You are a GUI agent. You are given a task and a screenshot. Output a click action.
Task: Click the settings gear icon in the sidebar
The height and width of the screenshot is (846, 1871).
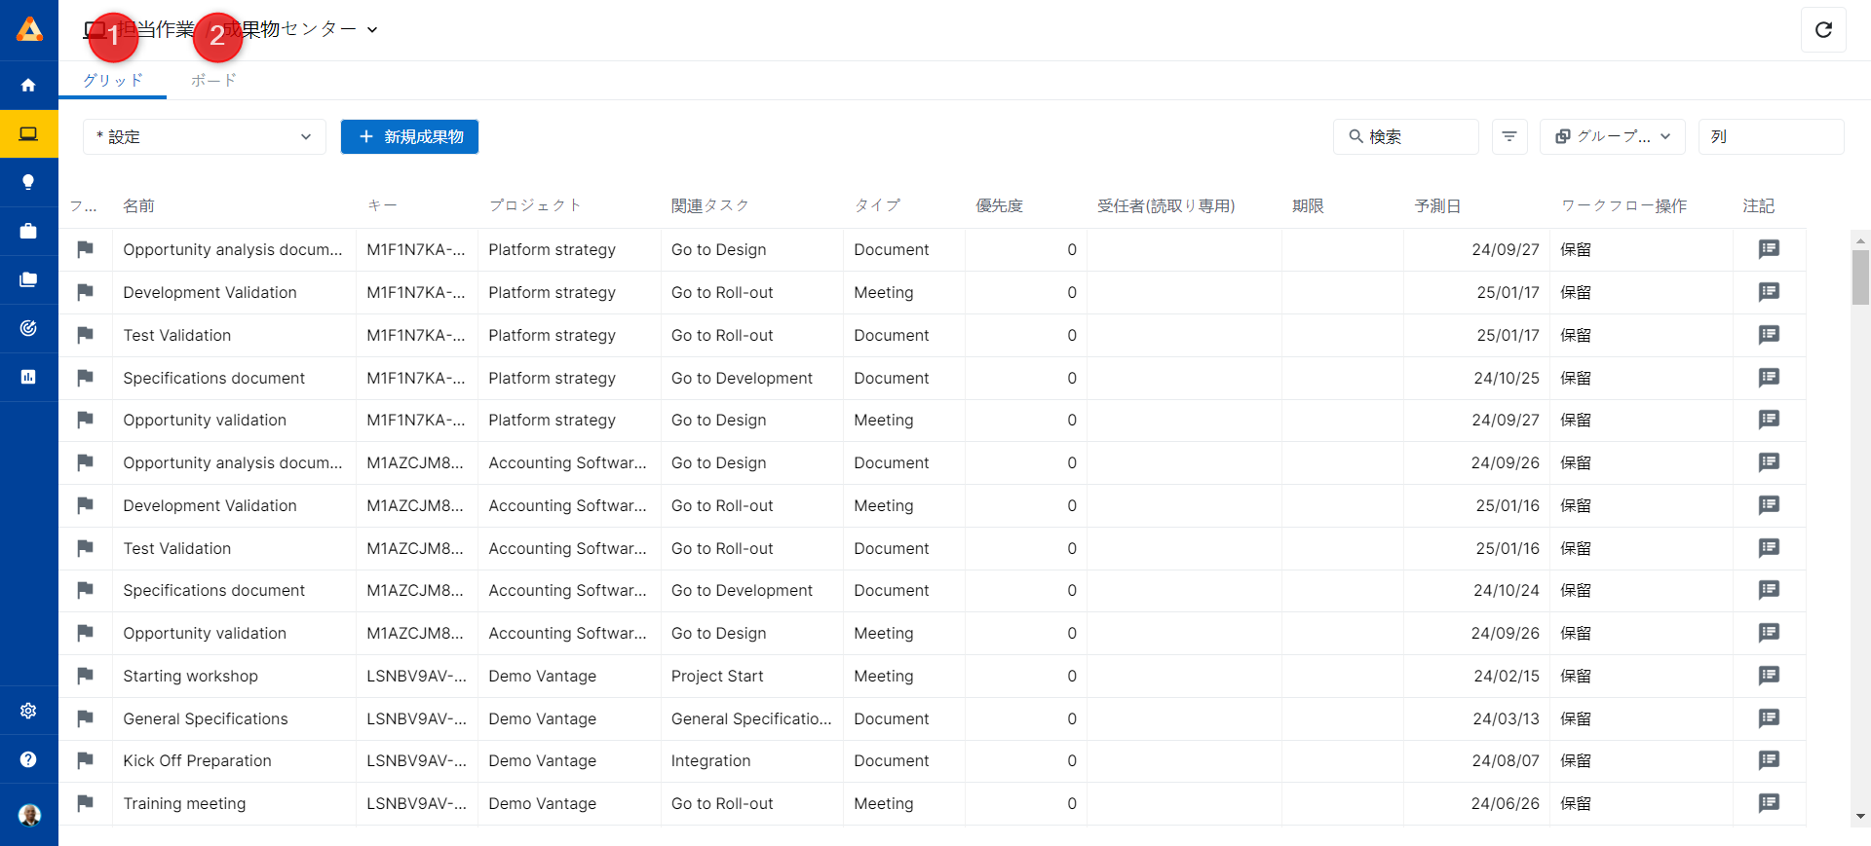pyautogui.click(x=28, y=711)
